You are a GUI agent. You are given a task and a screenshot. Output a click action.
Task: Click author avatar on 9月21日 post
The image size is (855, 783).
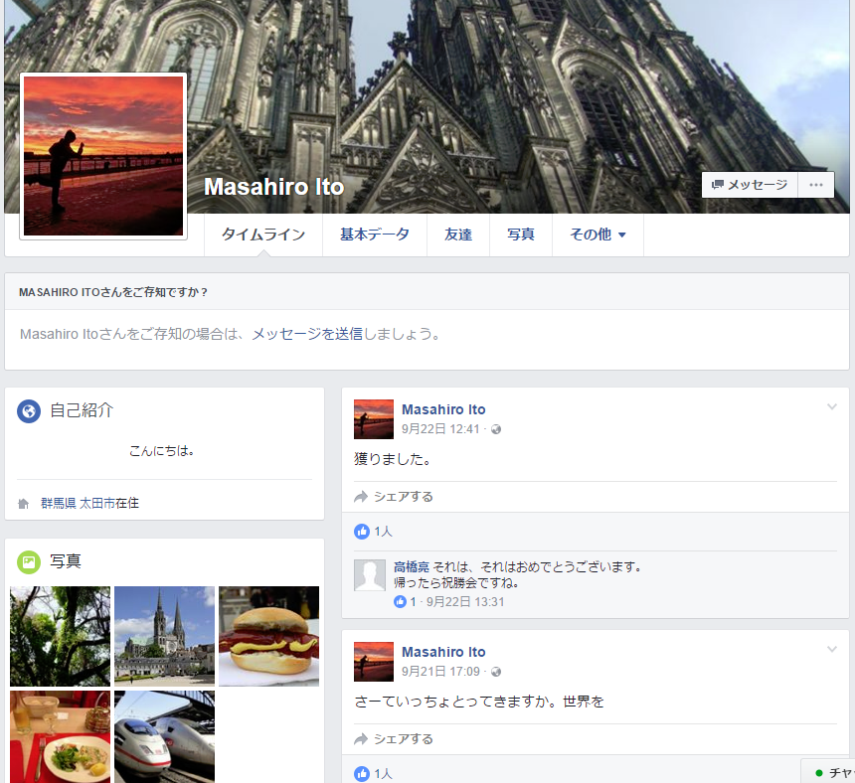tap(374, 662)
